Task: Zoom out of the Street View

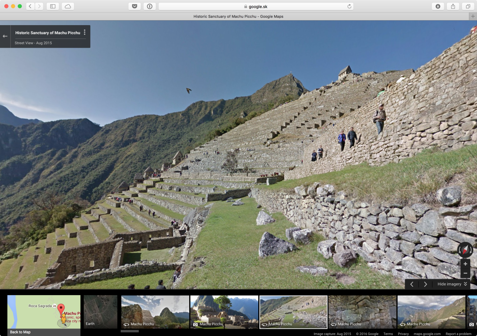Action: (465, 273)
